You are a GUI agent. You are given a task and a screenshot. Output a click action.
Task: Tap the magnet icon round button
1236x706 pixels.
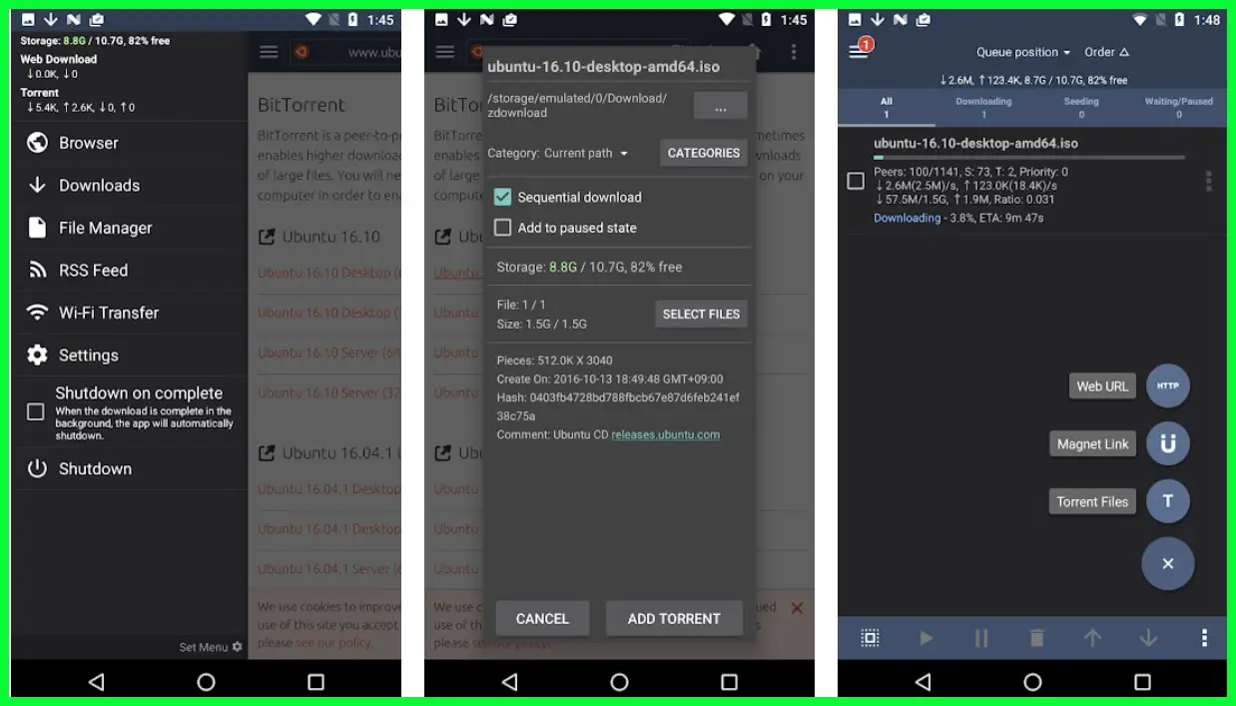coord(1167,443)
